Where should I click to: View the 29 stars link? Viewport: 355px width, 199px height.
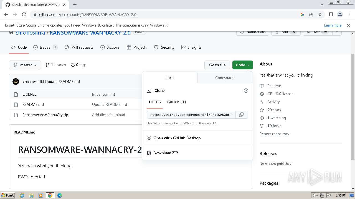270,110
